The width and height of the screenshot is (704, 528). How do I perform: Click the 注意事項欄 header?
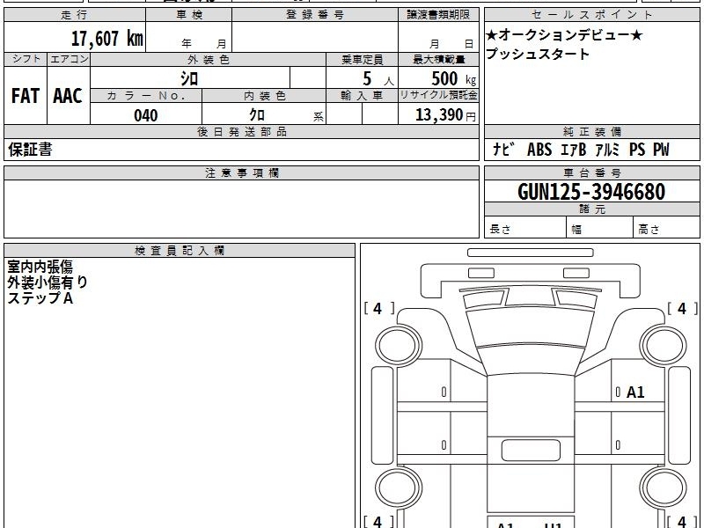241,172
